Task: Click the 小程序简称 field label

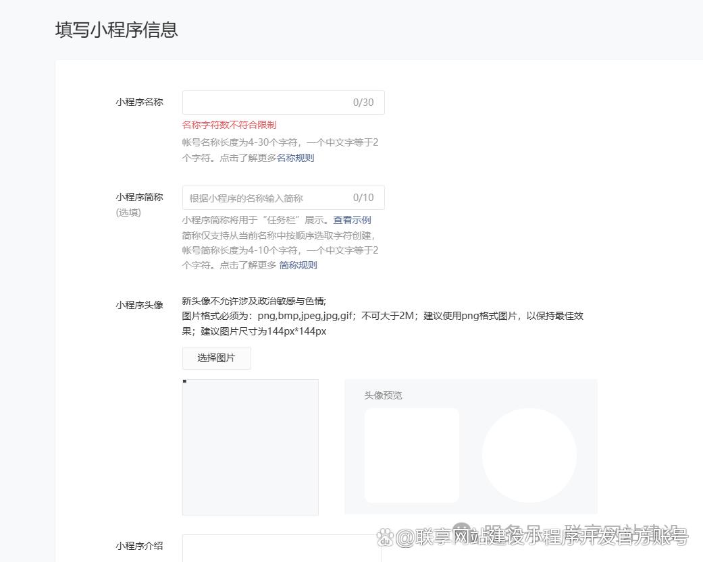Action: coord(139,197)
